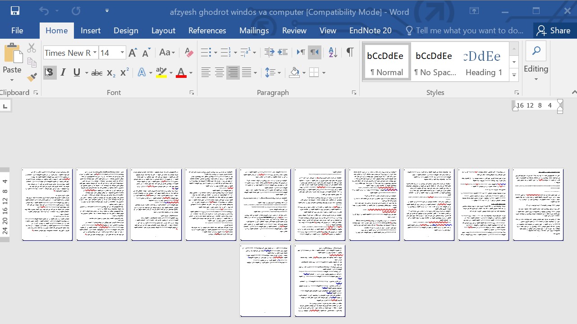Open the EndNote 20 tab

click(x=371, y=31)
